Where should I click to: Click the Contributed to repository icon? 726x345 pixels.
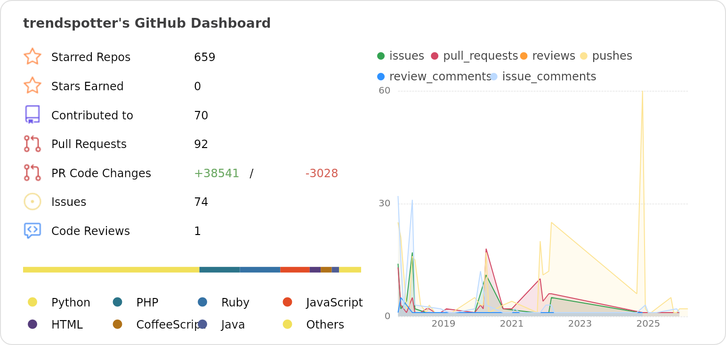point(33,115)
